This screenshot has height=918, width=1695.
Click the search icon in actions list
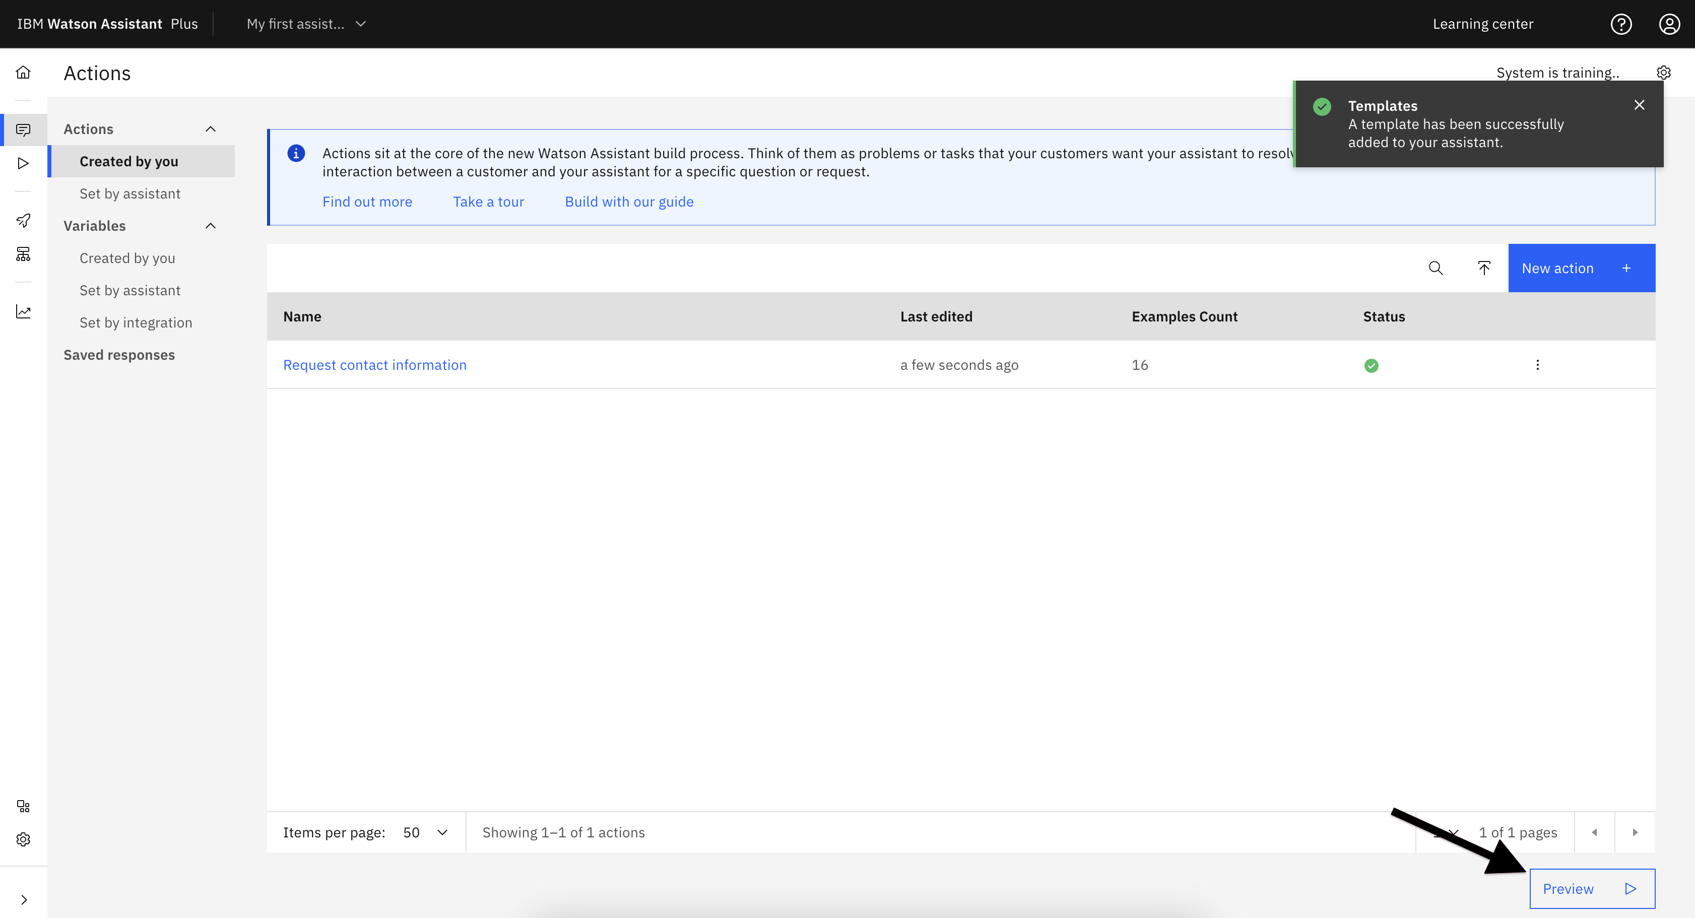1435,268
